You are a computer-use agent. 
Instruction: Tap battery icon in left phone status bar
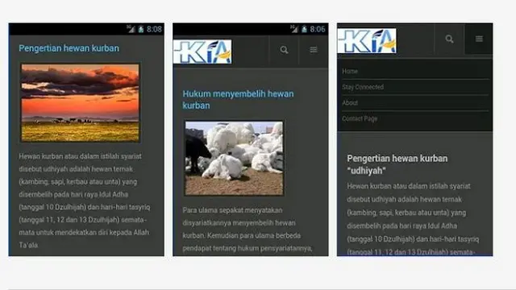pyautogui.click(x=141, y=29)
